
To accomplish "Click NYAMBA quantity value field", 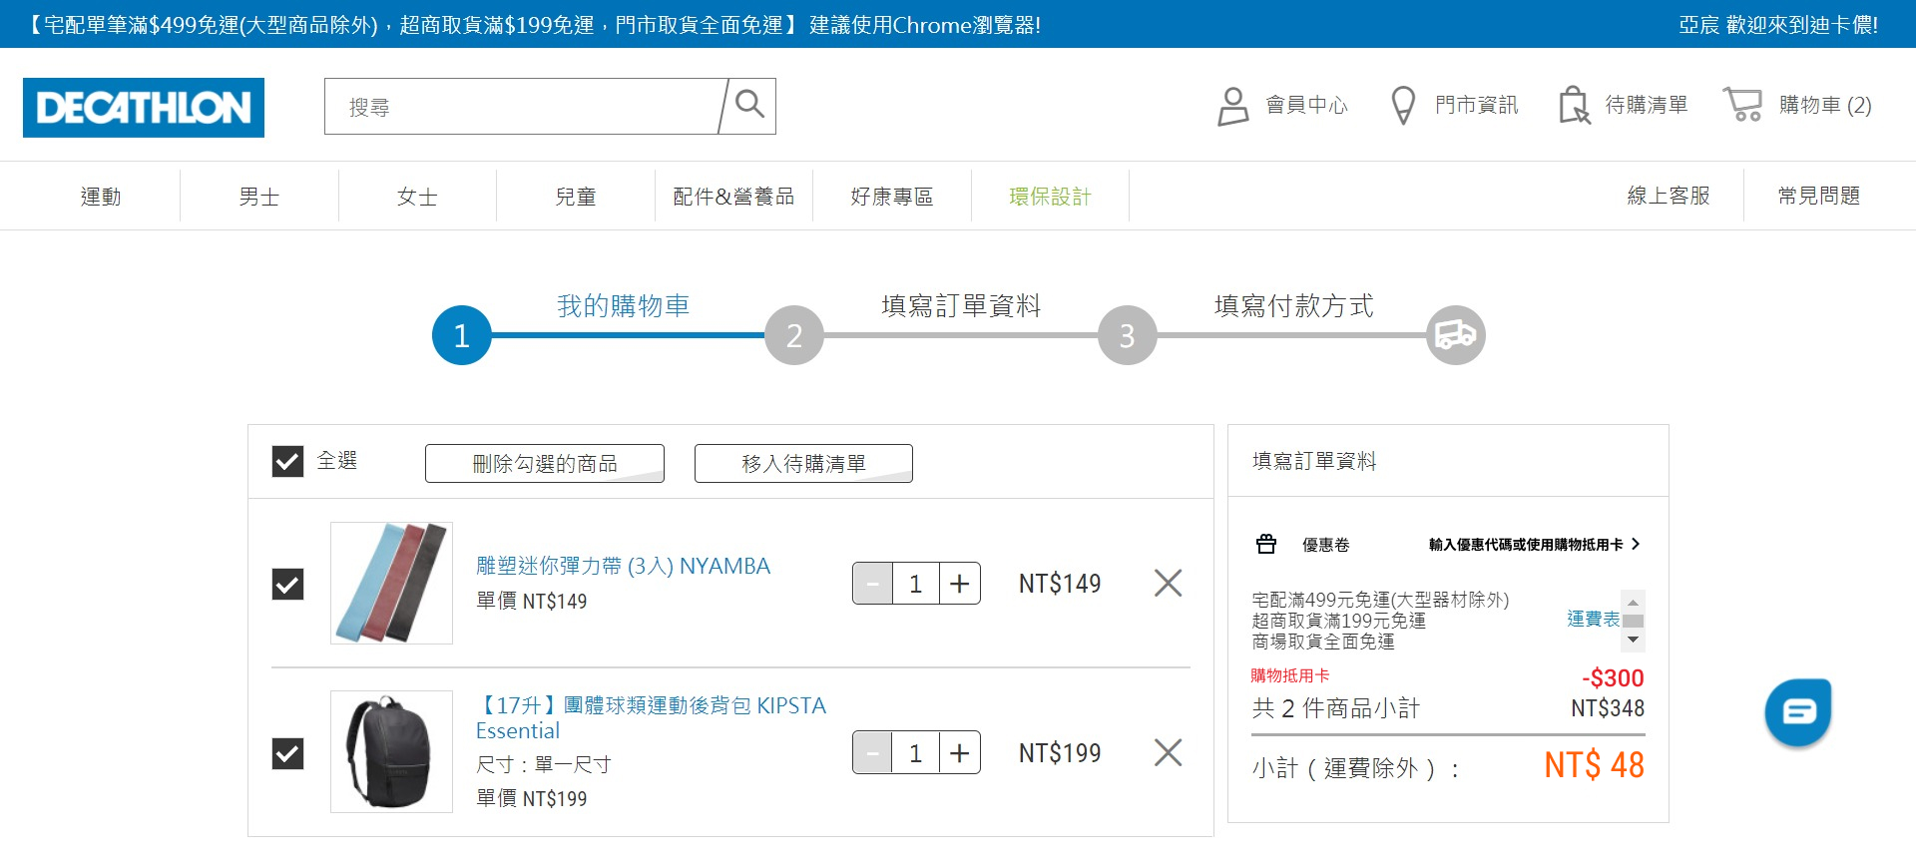I will tap(916, 584).
